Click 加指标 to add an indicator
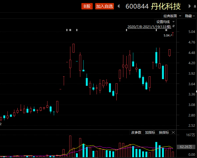The height and width of the screenshot is (158, 197). pos(150,133)
